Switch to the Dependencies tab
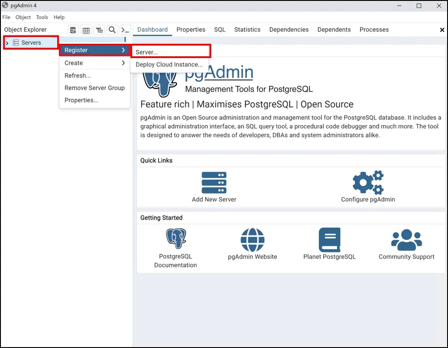448x348 pixels. point(289,30)
